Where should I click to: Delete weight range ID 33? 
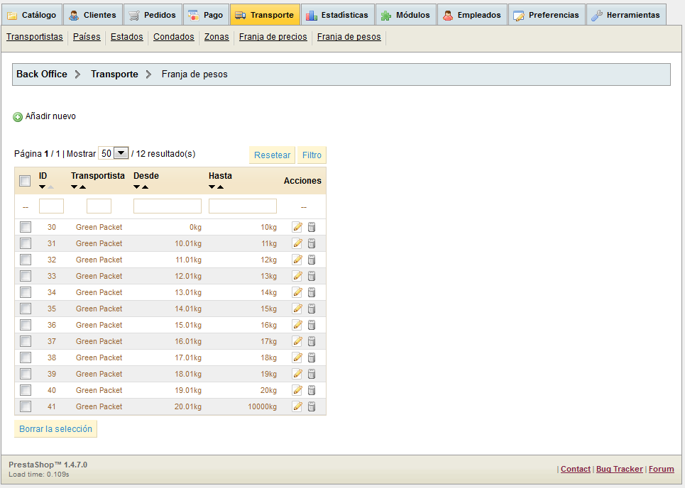pyautogui.click(x=312, y=276)
